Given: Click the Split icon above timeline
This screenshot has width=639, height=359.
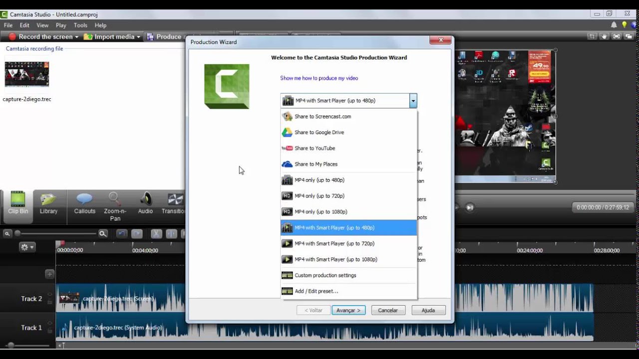Looking at the screenshot, I should click(171, 233).
